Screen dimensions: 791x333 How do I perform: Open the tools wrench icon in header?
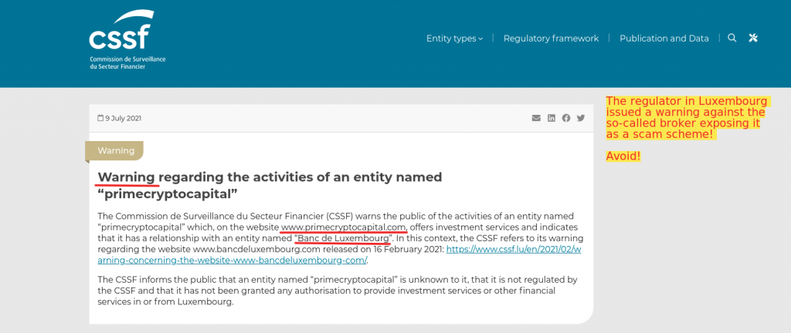click(x=753, y=38)
